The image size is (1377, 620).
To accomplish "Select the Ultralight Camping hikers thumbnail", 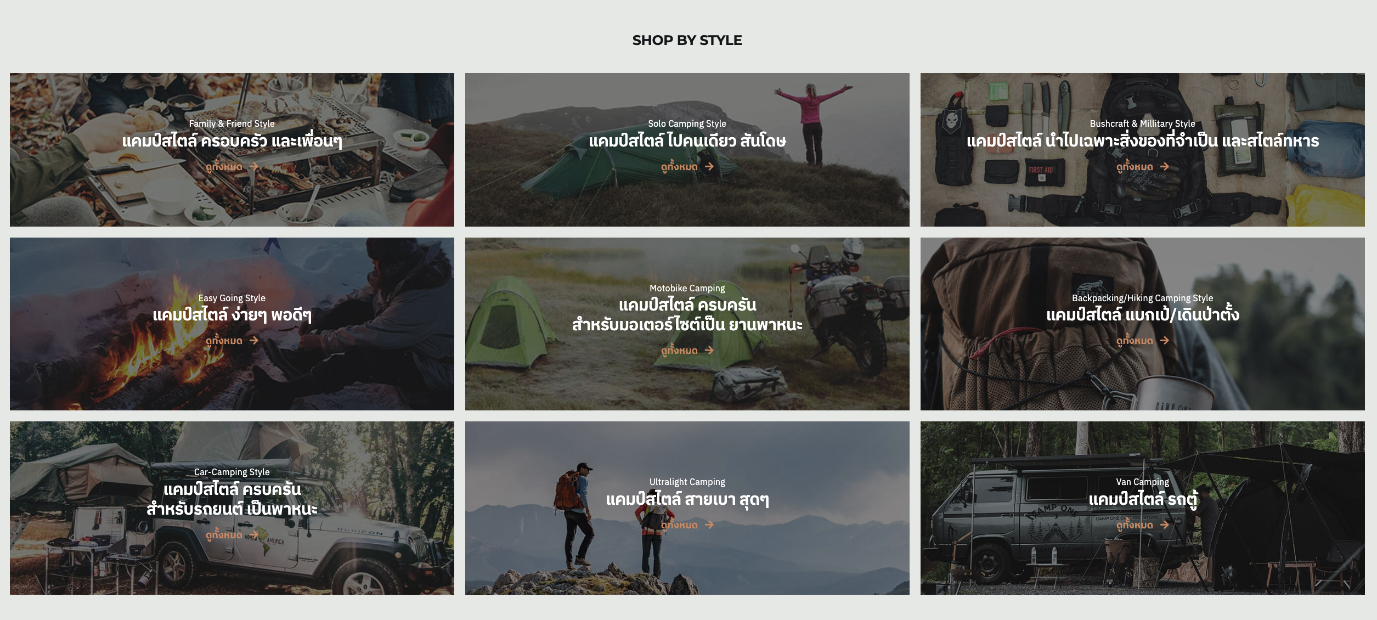I will point(687,508).
